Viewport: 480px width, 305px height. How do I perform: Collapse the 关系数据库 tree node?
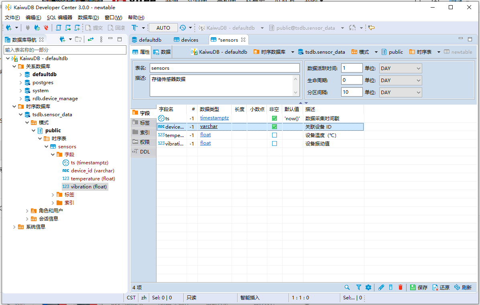tap(14, 66)
